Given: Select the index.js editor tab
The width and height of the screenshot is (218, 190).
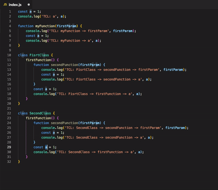Looking at the screenshot, I should [x=16, y=5].
